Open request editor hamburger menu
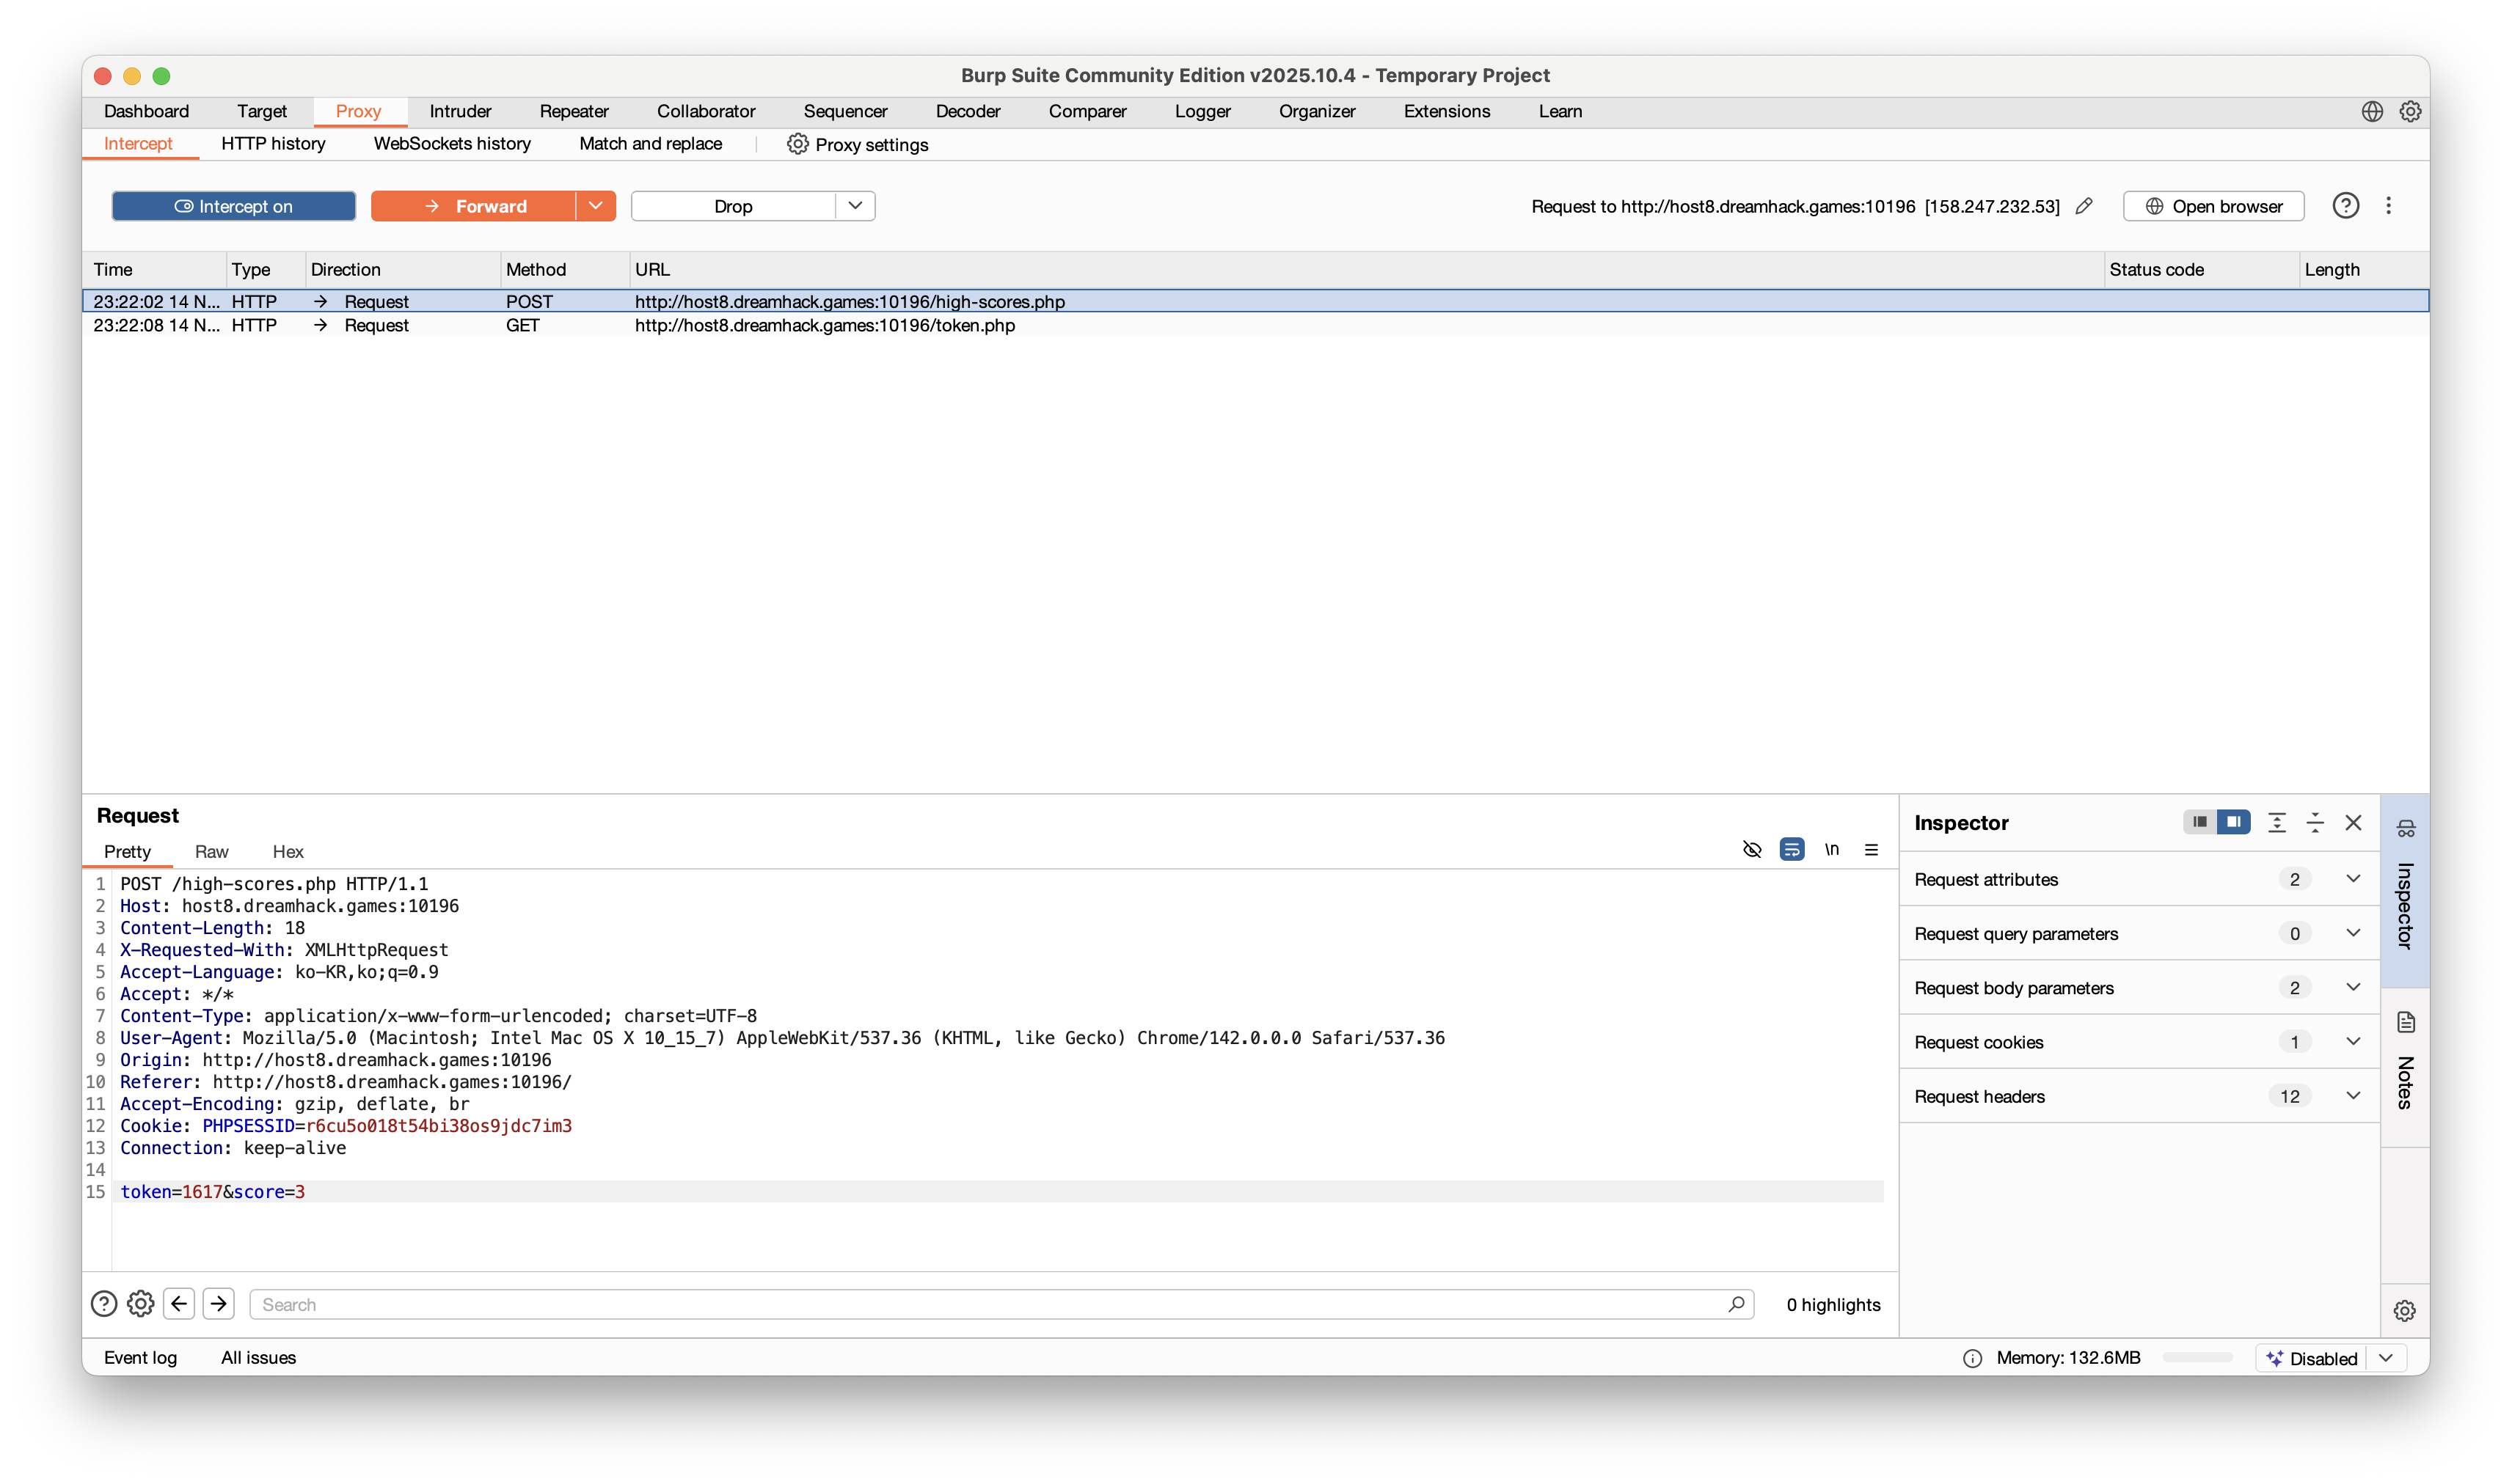Screen dimensions: 2512x1484 click(1871, 849)
